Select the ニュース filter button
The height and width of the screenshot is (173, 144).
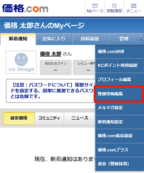80,118
